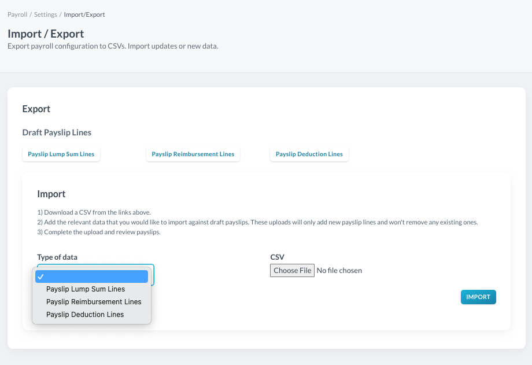The height and width of the screenshot is (365, 532).
Task: Click the Payroll breadcrumb link
Action: (x=17, y=14)
